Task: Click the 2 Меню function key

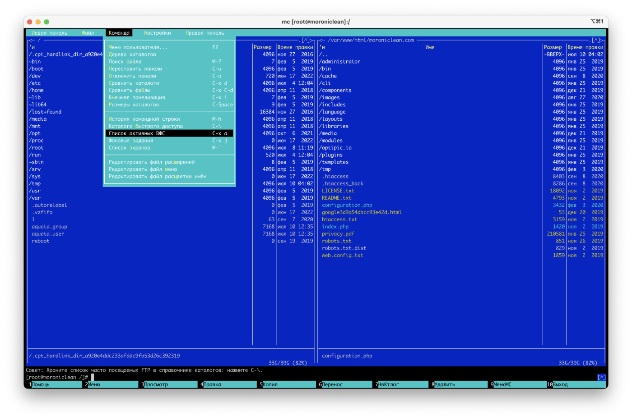Action: tap(111, 384)
